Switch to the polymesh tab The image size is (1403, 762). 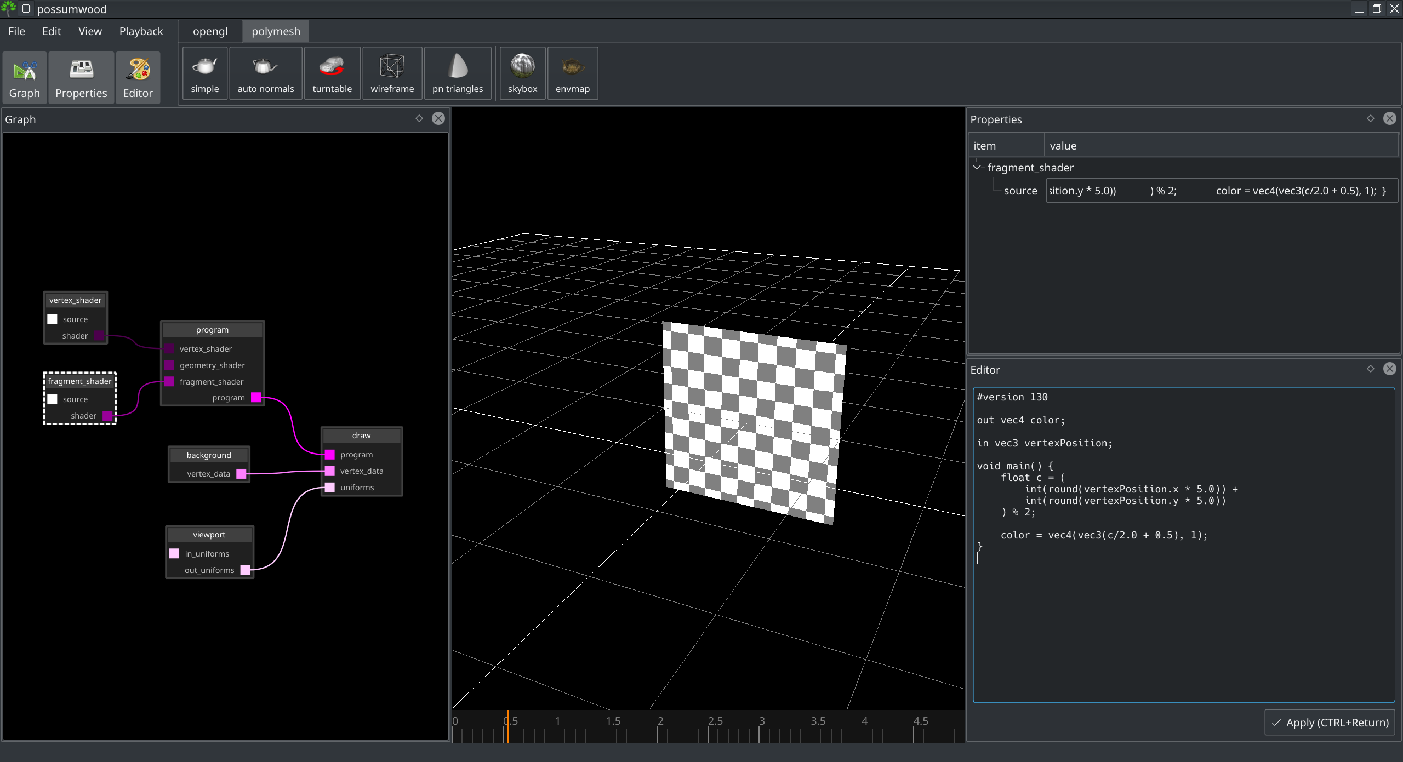pyautogui.click(x=275, y=31)
